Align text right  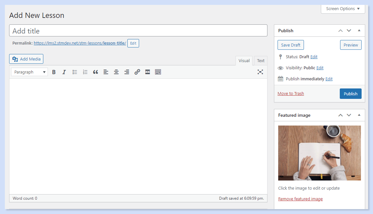tap(127, 72)
